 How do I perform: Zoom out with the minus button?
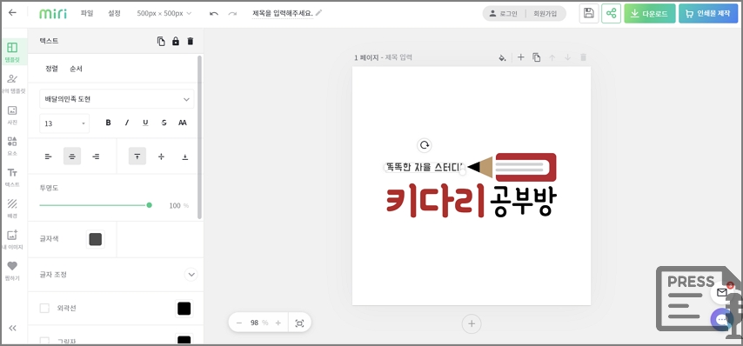[x=238, y=323]
